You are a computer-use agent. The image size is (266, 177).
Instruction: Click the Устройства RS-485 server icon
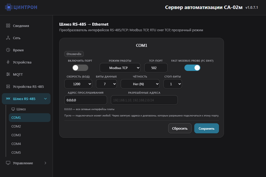click(8, 87)
